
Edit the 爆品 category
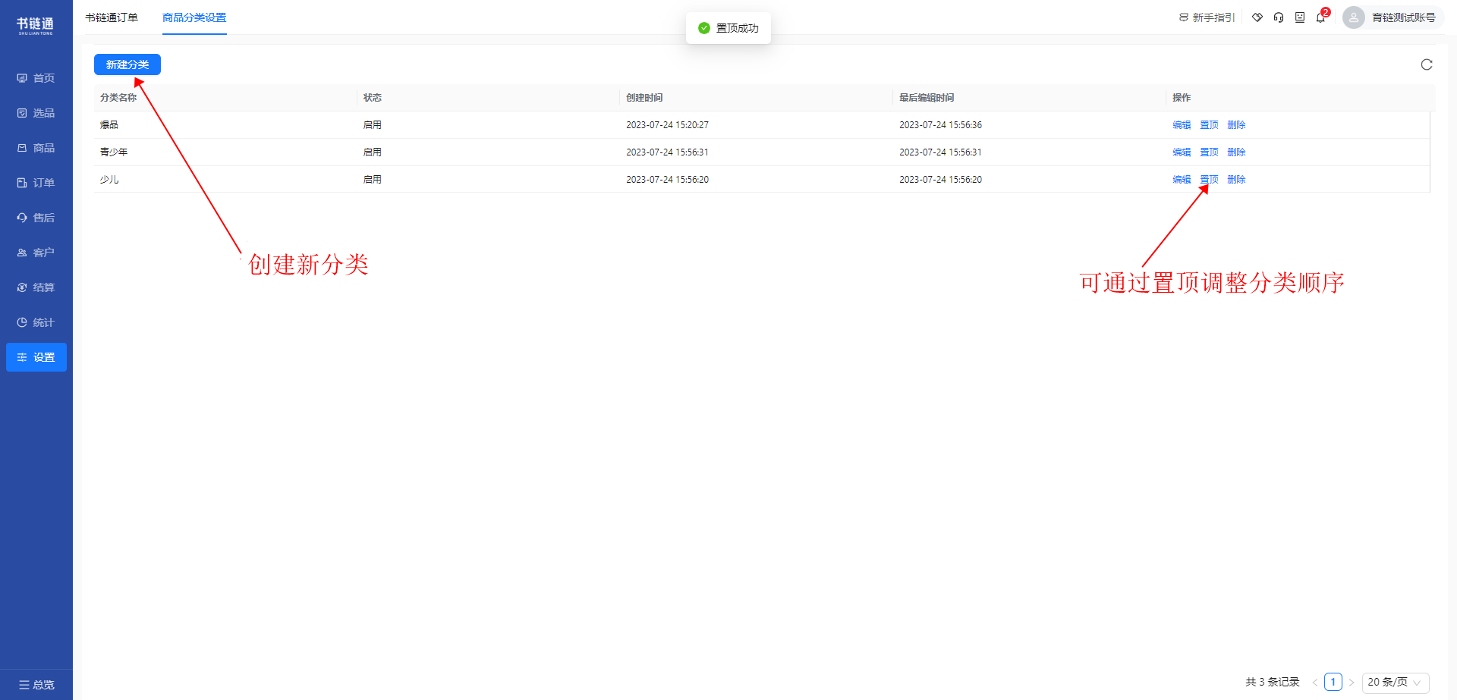(x=1182, y=125)
